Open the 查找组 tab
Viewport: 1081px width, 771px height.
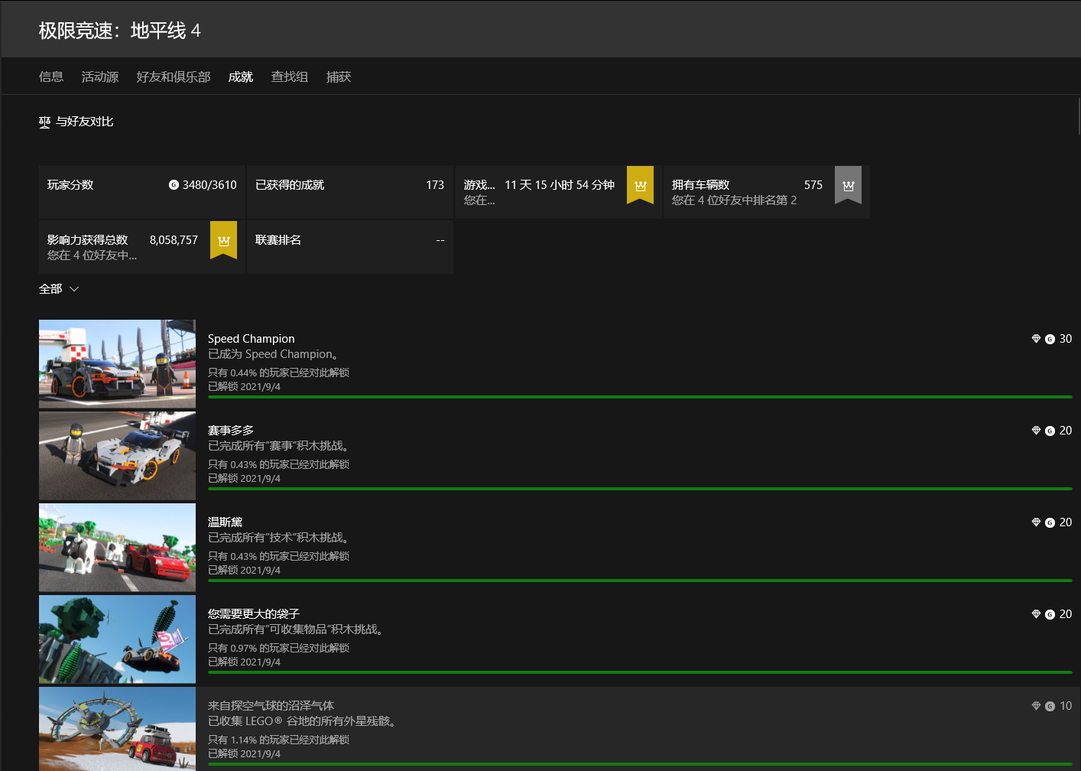[x=290, y=76]
